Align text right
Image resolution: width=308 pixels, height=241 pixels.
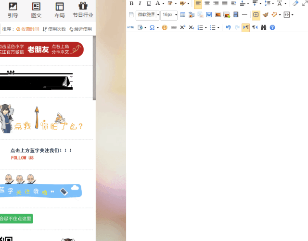pos(216,3)
